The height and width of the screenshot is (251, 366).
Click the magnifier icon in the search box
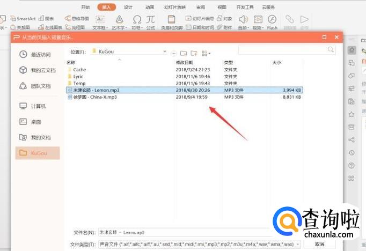pyautogui.click(x=331, y=49)
